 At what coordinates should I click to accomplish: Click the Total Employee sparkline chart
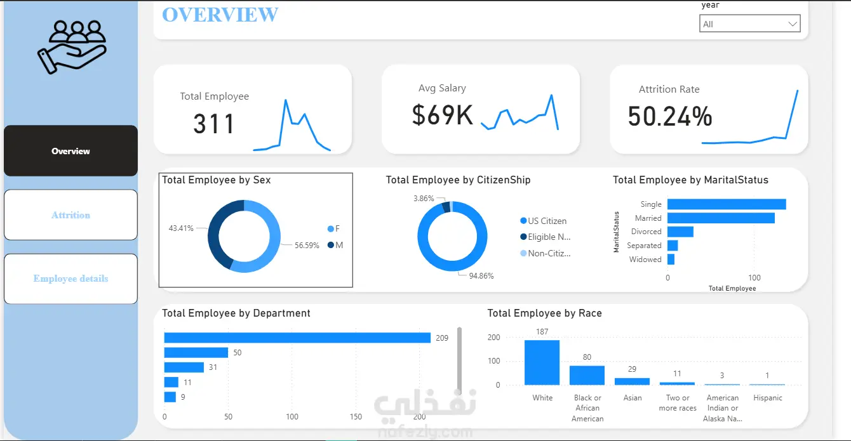pos(291,125)
